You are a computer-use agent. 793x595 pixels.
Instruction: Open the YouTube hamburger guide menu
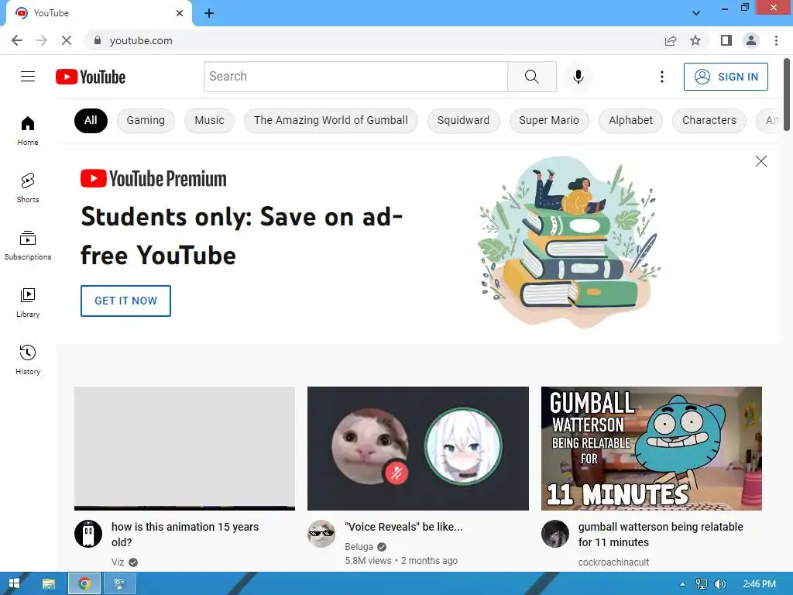[x=28, y=77]
